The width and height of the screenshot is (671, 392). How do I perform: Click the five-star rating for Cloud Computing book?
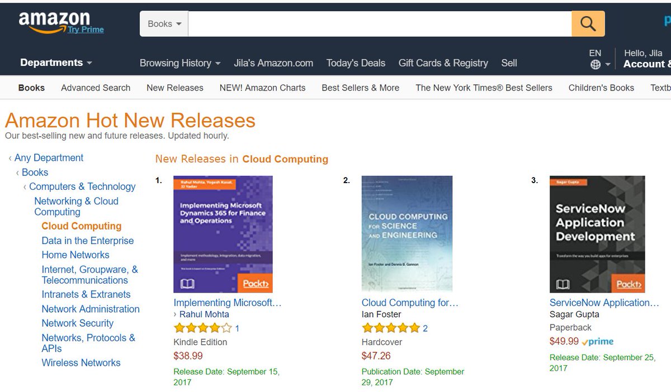[x=391, y=328]
